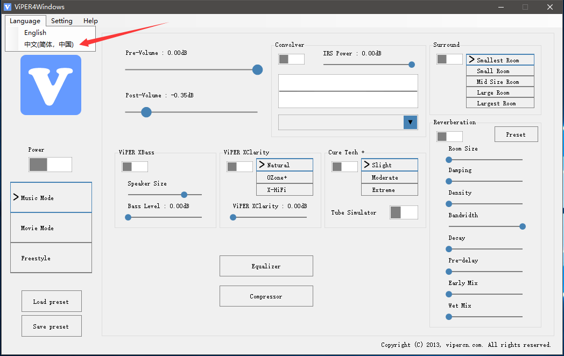Minimize the ViPER4Windows window
This screenshot has width=564, height=356.
click(x=501, y=7)
